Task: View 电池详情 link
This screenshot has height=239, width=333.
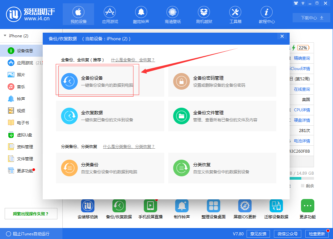Action: pos(302,141)
